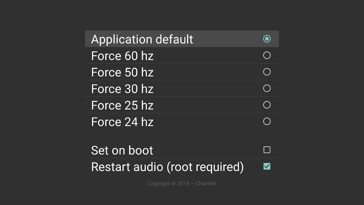Click the Chainfire name in the footer

(x=206, y=183)
